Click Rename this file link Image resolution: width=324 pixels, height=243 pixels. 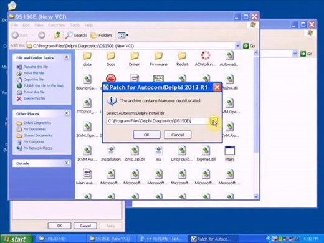(x=36, y=67)
